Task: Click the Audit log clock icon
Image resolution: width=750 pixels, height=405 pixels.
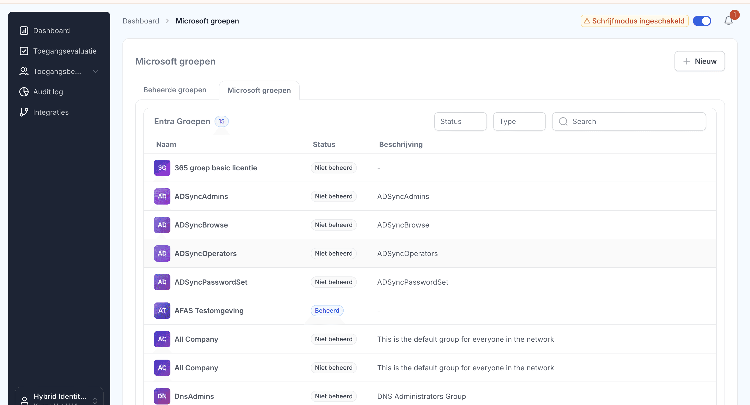Action: coord(24,92)
